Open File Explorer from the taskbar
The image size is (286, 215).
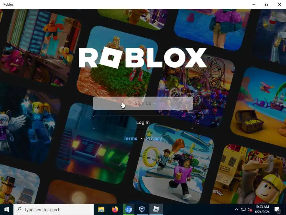[x=101, y=209]
